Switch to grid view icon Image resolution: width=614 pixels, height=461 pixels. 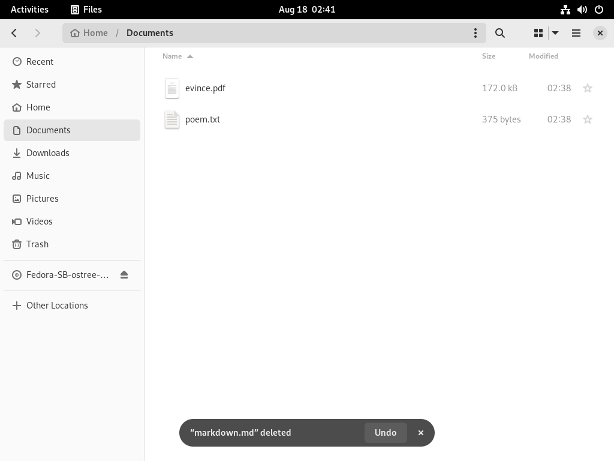point(538,33)
